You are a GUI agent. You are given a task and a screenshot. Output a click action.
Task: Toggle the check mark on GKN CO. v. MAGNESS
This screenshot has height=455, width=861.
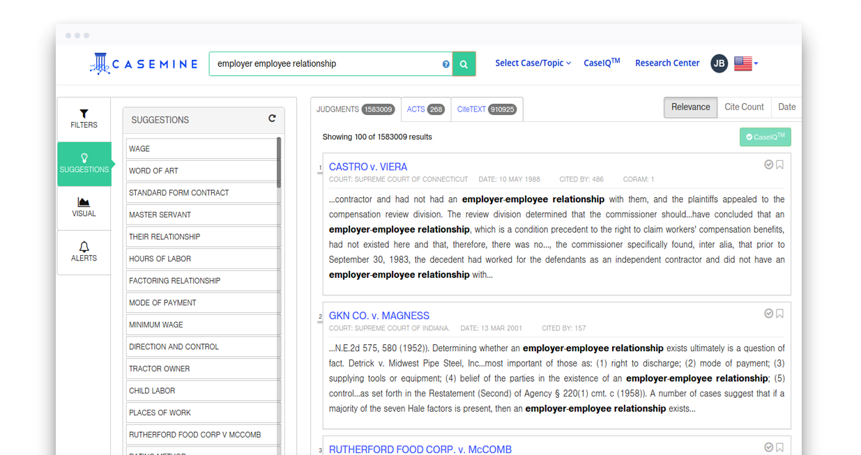pyautogui.click(x=768, y=314)
